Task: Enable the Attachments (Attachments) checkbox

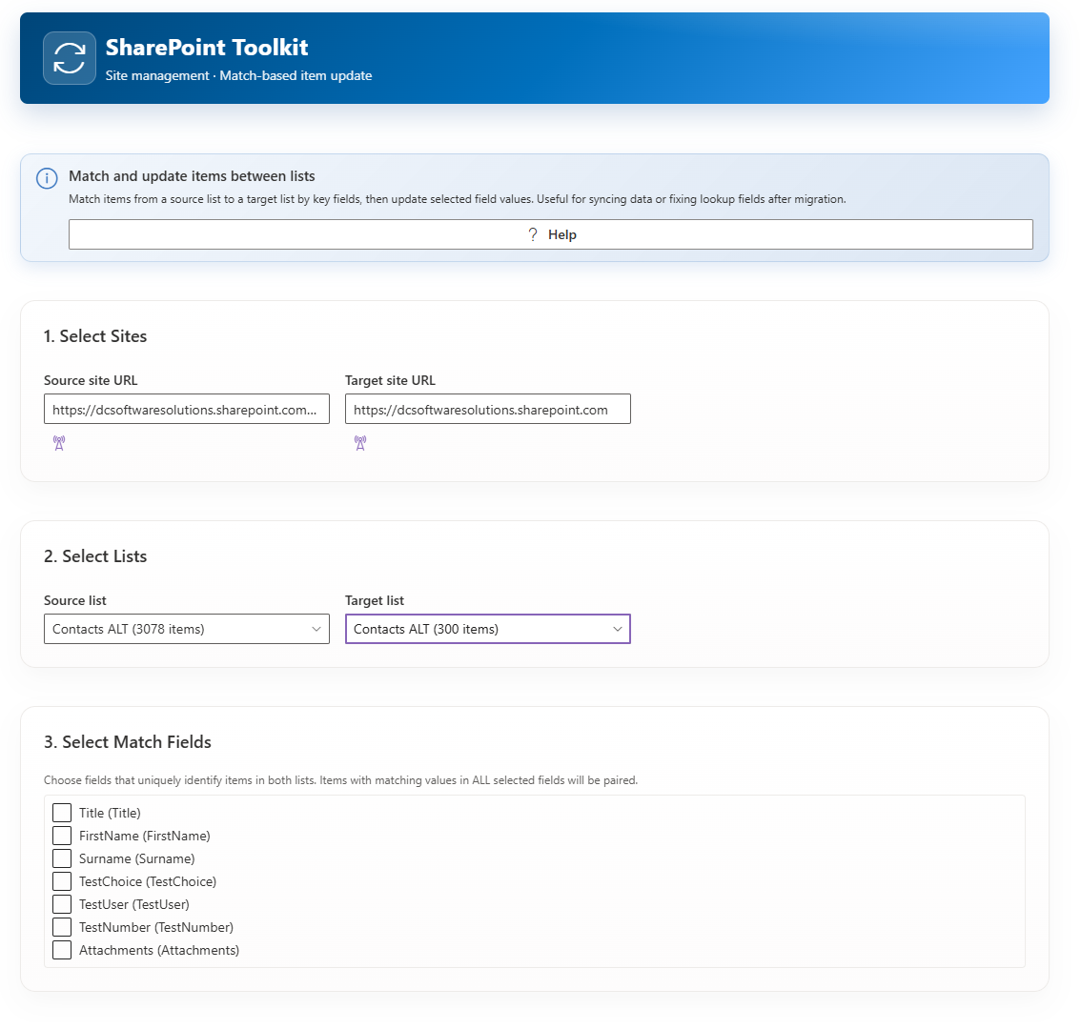Action: 62,950
